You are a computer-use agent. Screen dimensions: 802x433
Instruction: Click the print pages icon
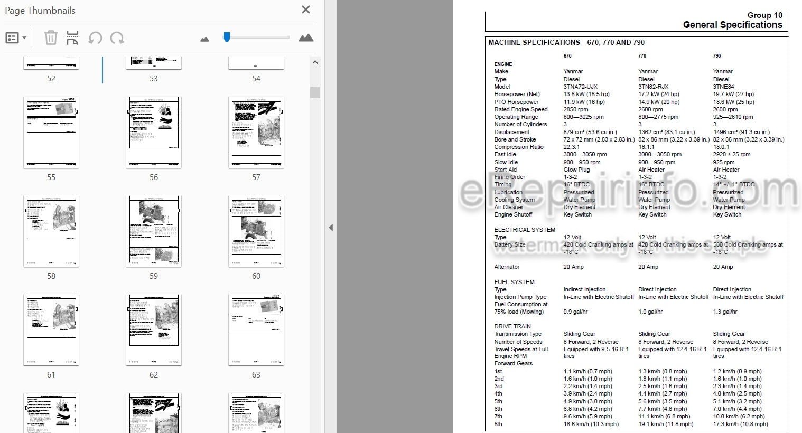tap(72, 37)
